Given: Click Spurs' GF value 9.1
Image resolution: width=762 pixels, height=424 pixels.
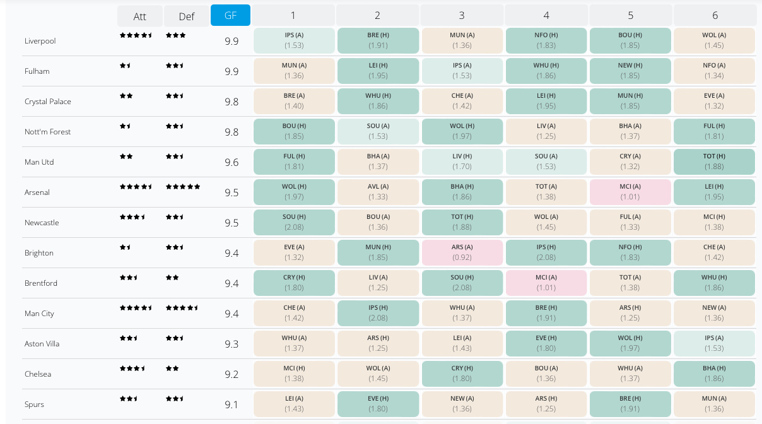Looking at the screenshot, I should tap(232, 404).
